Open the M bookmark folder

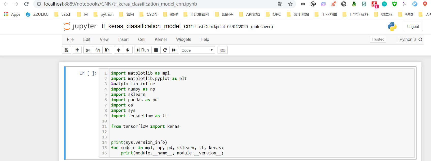tap(83, 14)
